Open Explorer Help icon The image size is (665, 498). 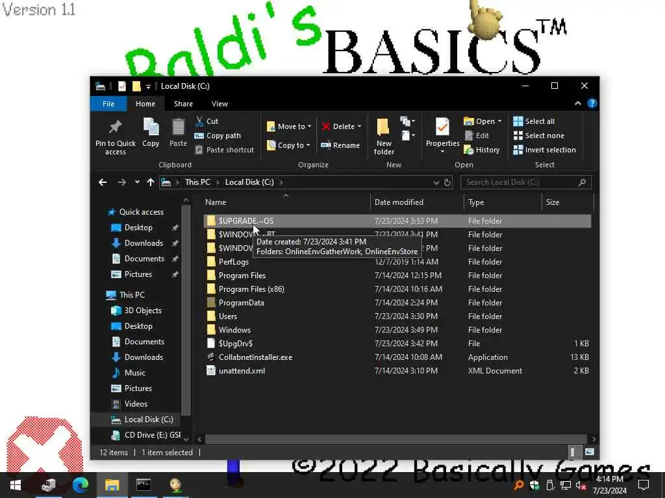point(592,103)
